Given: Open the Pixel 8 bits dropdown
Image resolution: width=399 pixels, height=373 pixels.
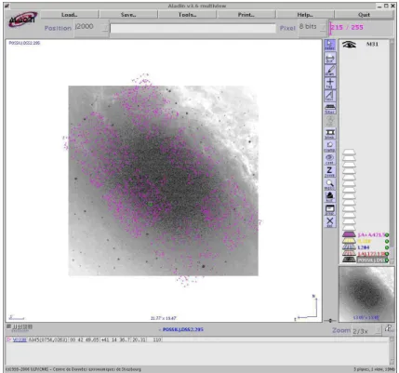Looking at the screenshot, I should (313, 27).
